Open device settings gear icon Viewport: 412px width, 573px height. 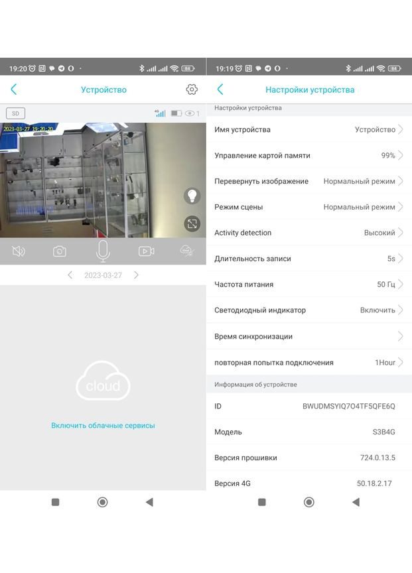192,90
